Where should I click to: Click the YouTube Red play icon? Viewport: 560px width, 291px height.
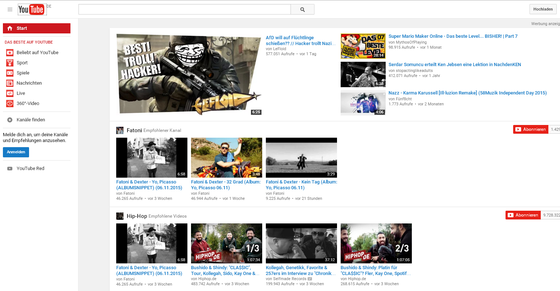tap(10, 169)
